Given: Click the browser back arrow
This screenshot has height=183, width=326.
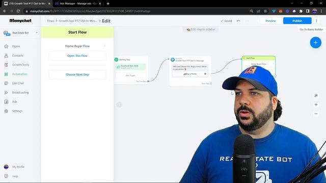Looking at the screenshot, I should (x=5, y=11).
